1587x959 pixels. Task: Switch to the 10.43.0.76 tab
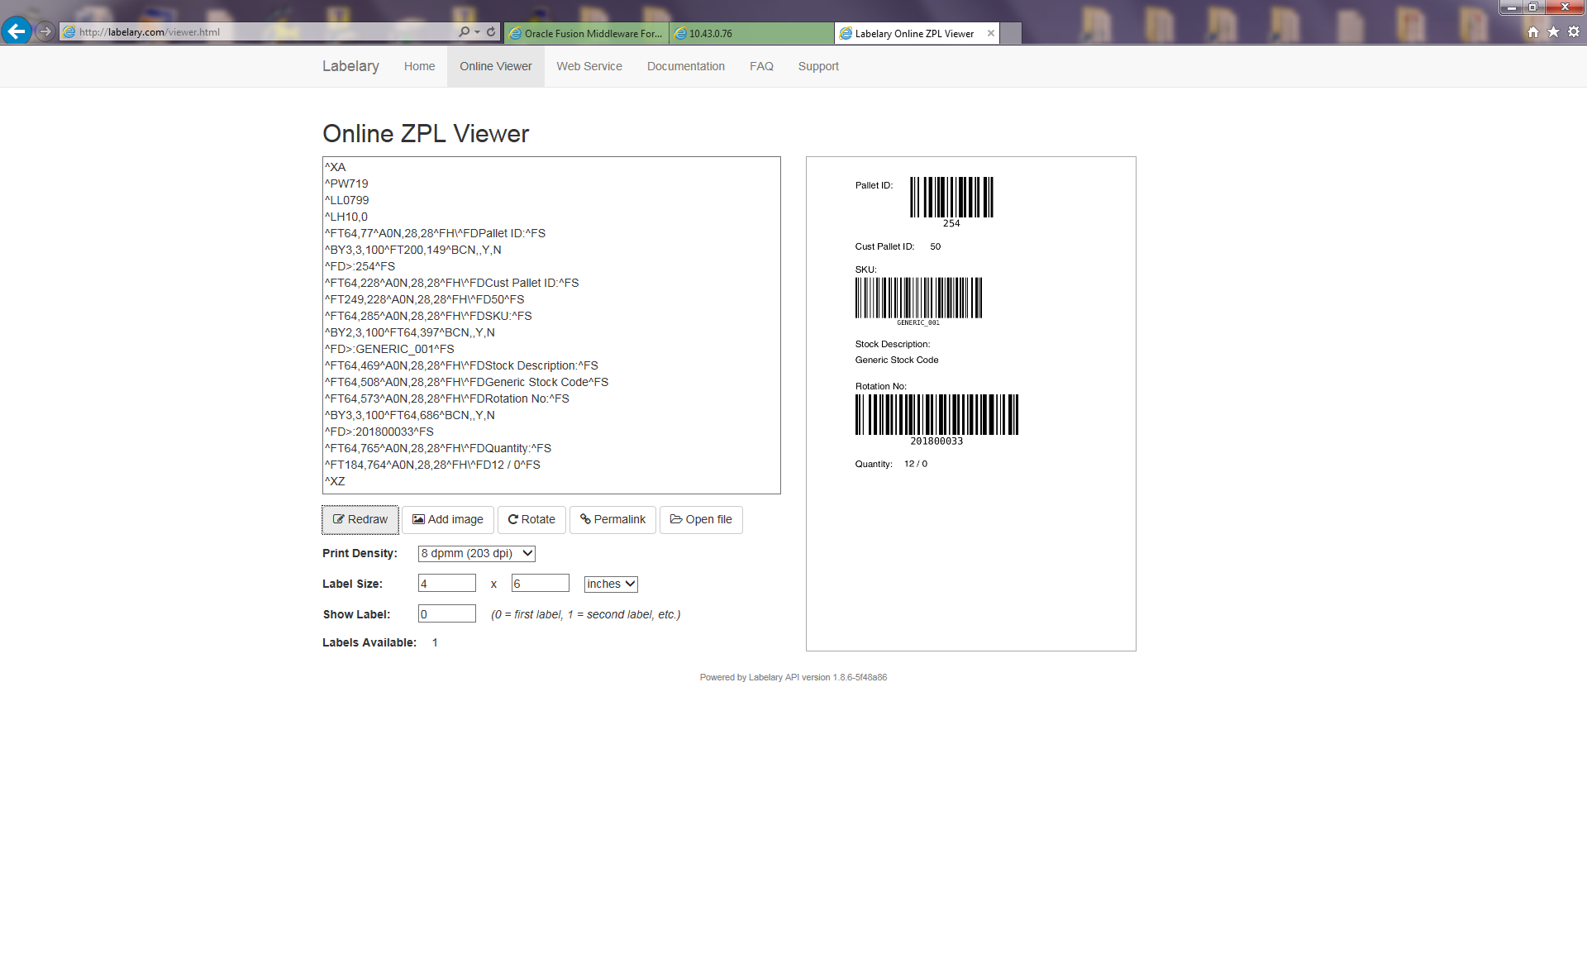coord(751,33)
